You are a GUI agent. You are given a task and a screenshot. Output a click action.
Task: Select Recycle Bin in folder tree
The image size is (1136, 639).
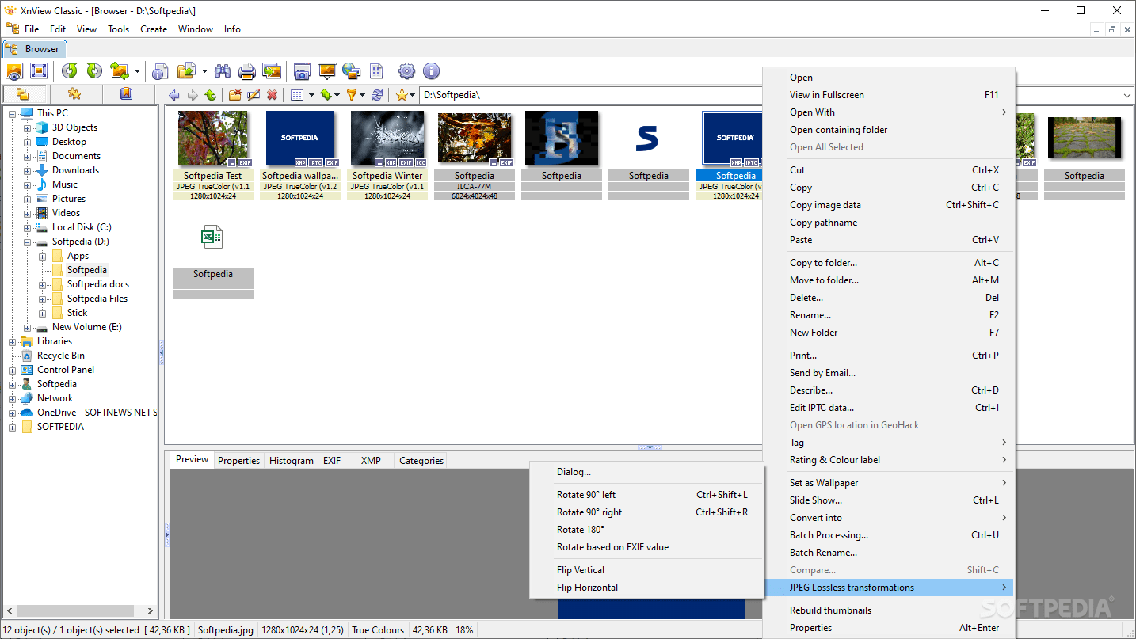[x=61, y=356]
